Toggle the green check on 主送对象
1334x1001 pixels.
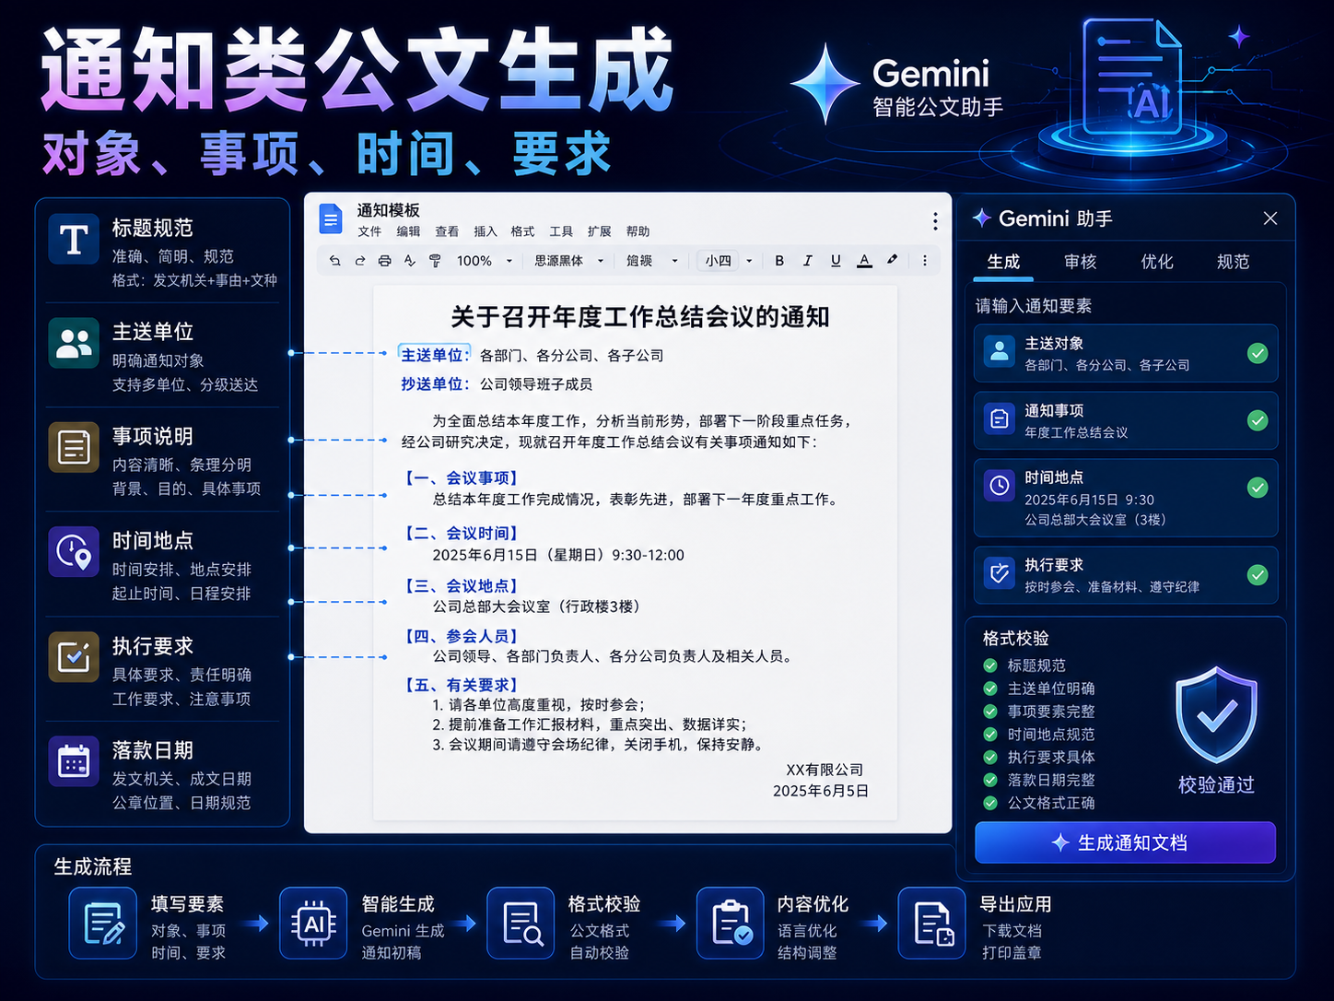[x=1258, y=353]
